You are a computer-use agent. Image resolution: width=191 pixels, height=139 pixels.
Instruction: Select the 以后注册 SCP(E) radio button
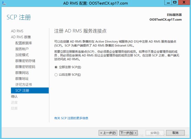56,75
